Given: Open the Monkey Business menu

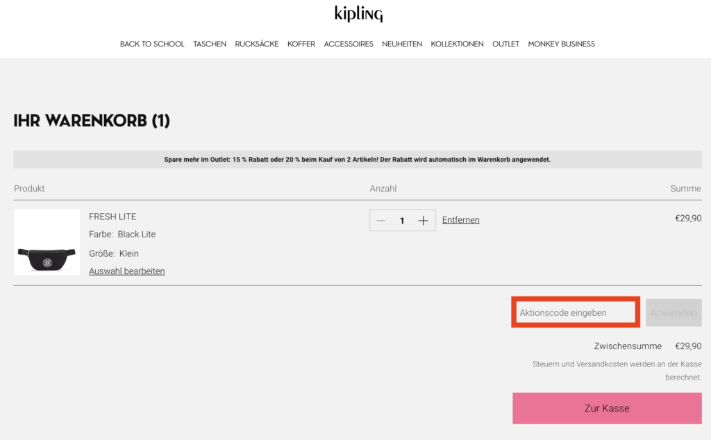Looking at the screenshot, I should click(561, 44).
